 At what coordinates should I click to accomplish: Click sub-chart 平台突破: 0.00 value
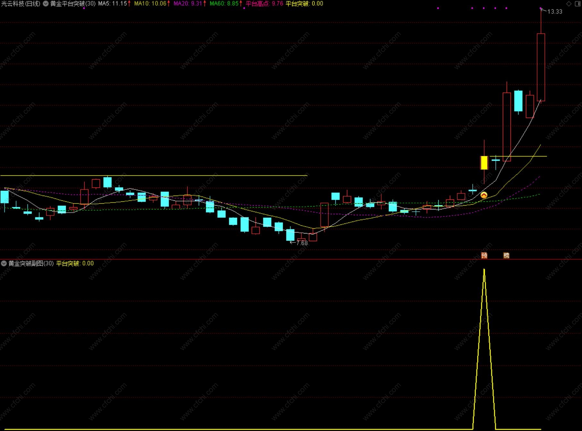tap(75, 264)
